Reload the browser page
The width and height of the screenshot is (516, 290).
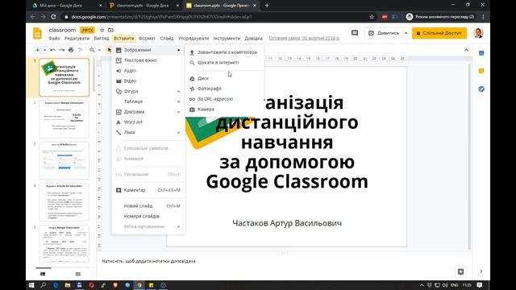pos(53,17)
